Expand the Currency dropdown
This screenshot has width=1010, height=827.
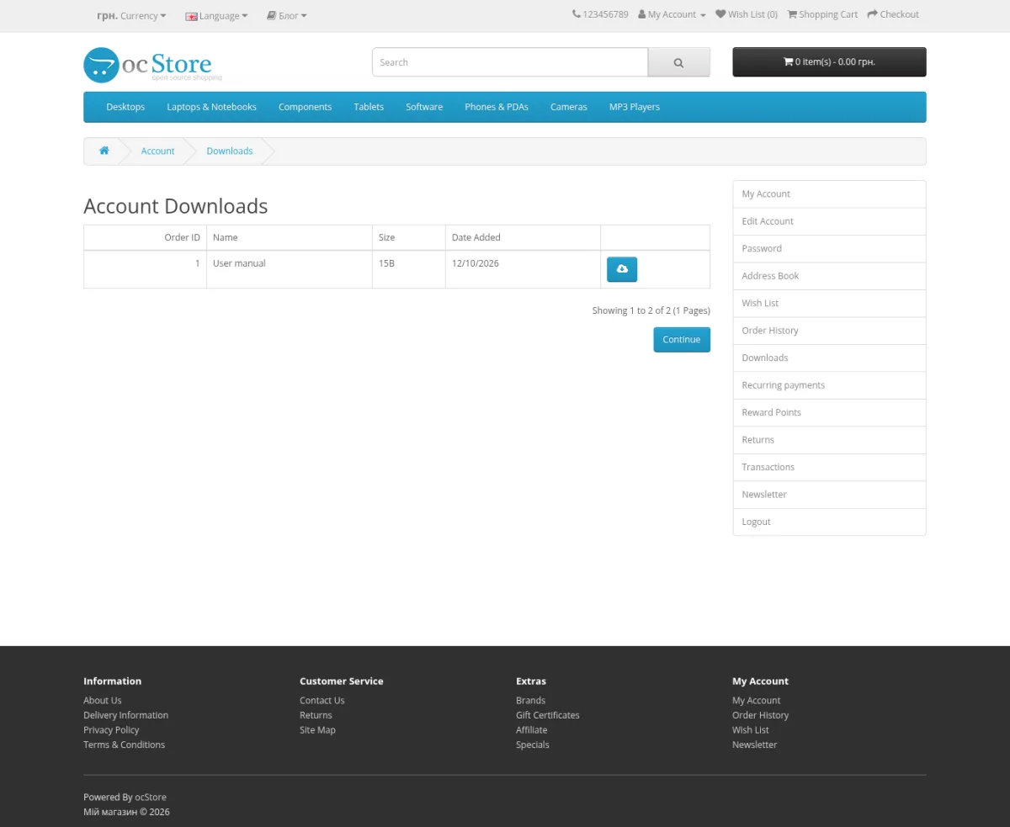pos(131,15)
